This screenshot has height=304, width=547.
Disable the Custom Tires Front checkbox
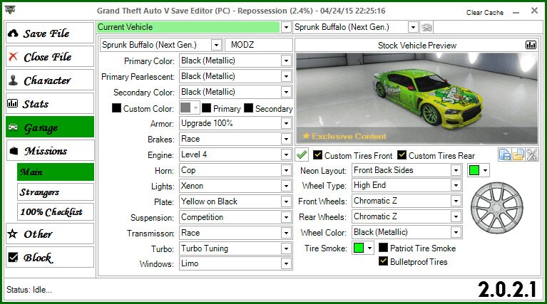pos(317,155)
